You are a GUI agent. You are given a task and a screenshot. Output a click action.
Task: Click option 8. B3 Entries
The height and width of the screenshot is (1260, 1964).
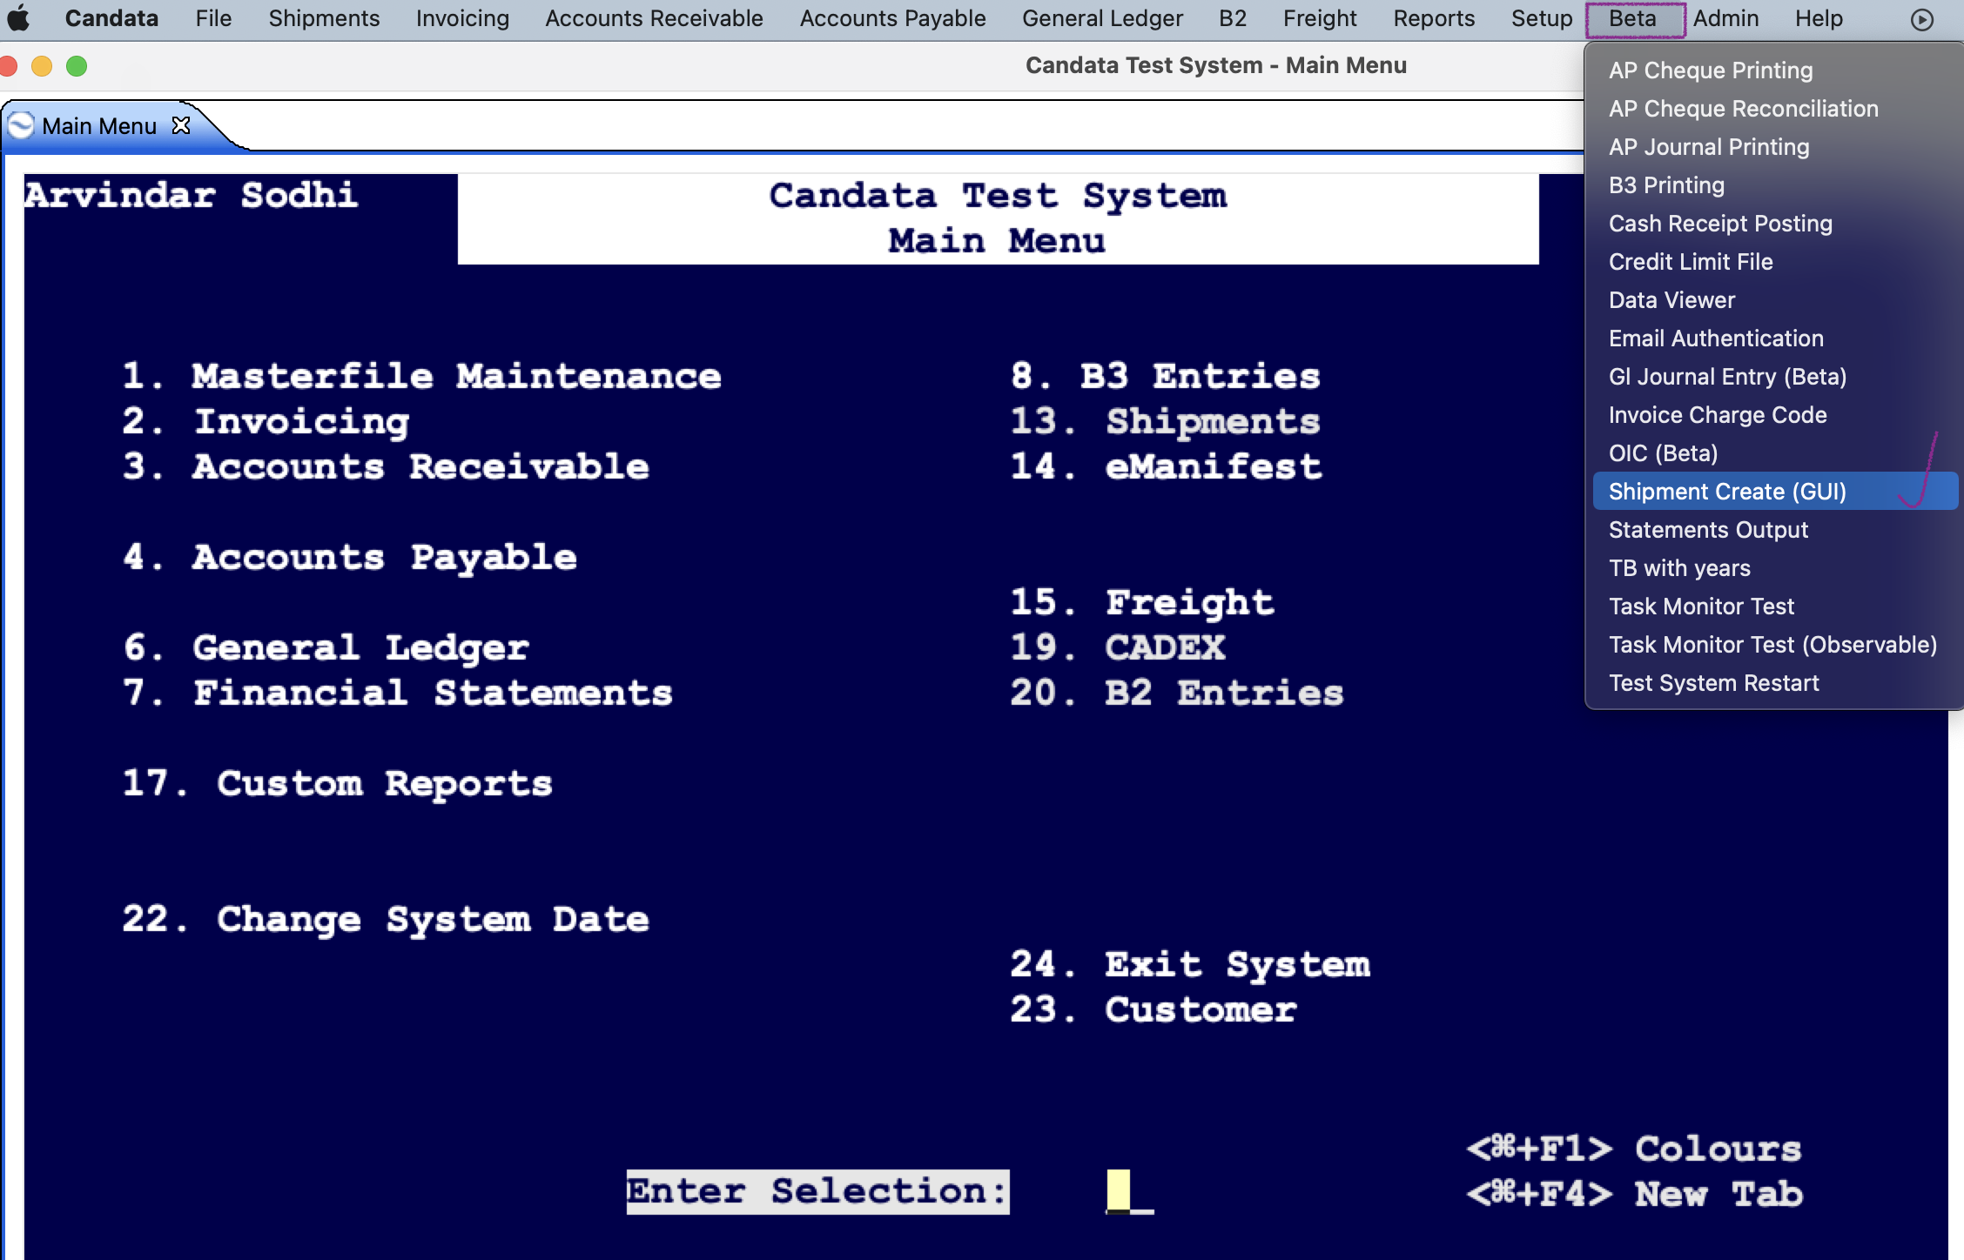pyautogui.click(x=1165, y=376)
